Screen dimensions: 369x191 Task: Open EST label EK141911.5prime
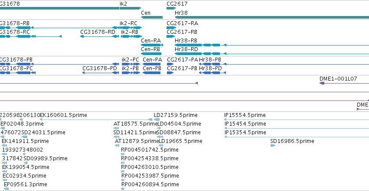tap(25, 141)
